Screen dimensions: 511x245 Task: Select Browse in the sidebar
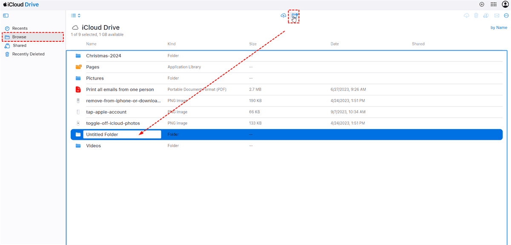tap(33, 37)
